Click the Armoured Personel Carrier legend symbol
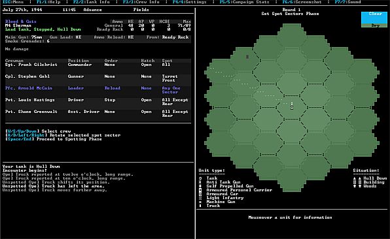The width and height of the screenshot is (390, 239). [200, 190]
